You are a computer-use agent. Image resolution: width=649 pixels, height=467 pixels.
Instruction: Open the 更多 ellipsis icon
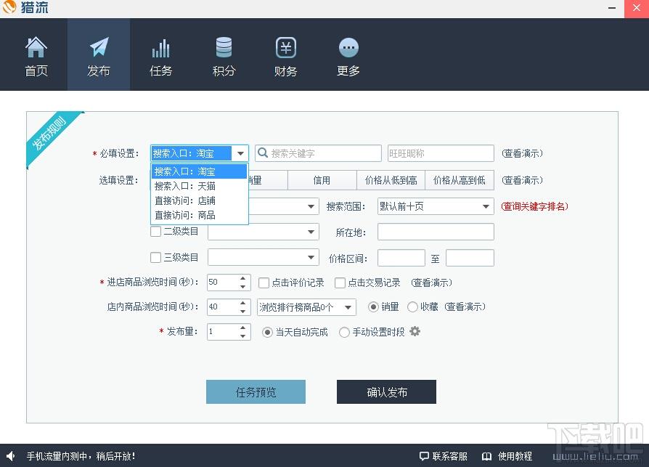tap(348, 48)
